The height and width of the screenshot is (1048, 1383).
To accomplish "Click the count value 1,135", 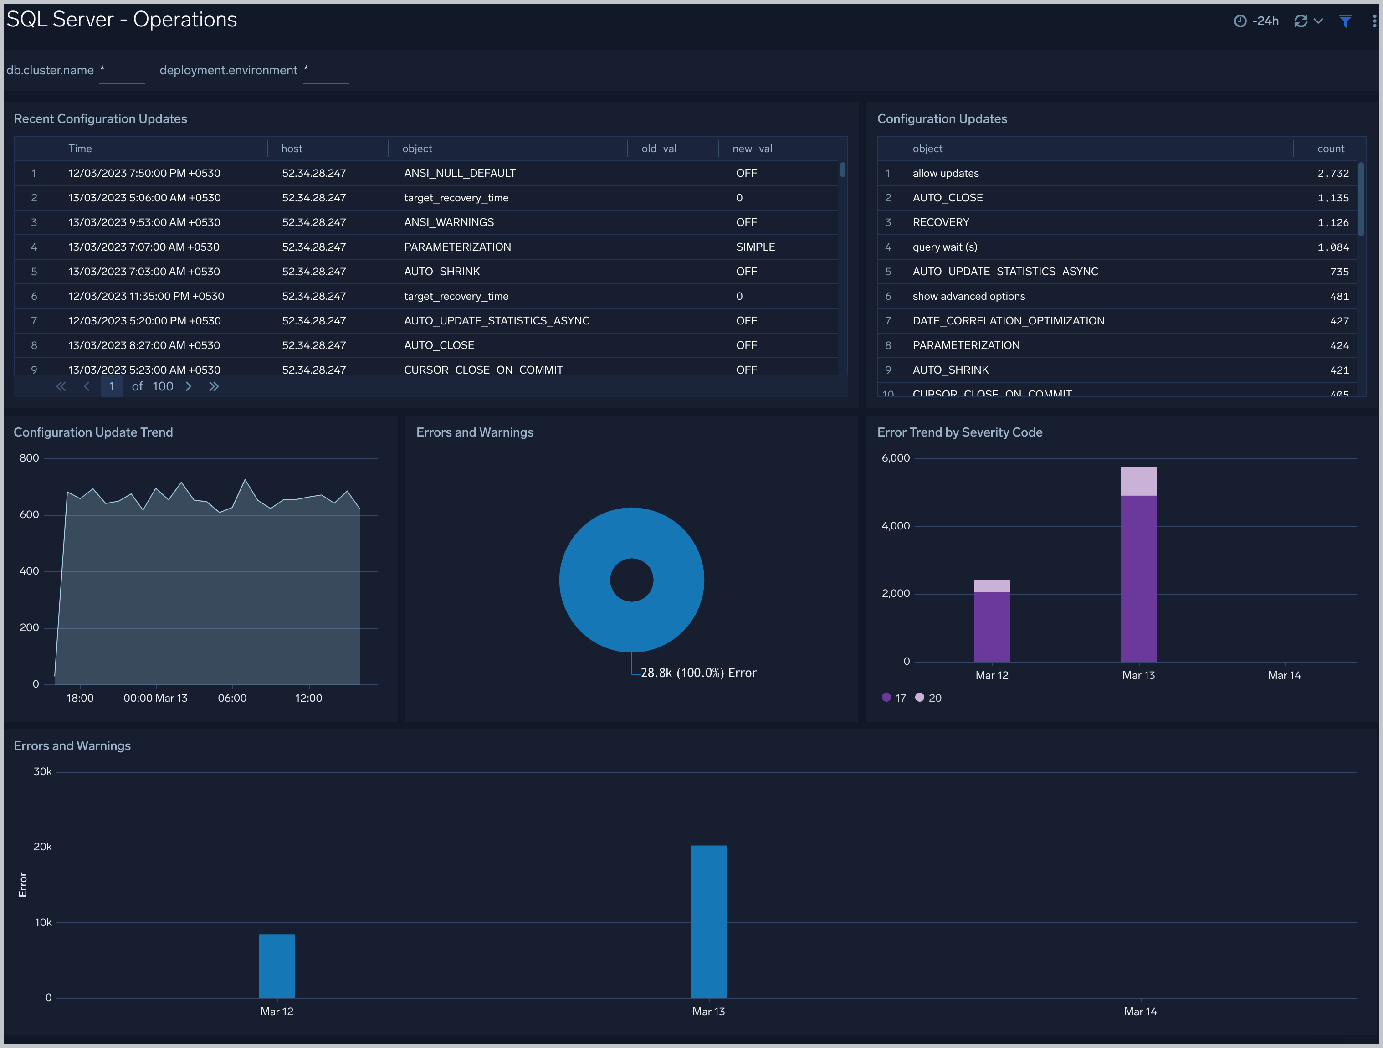I will point(1333,198).
